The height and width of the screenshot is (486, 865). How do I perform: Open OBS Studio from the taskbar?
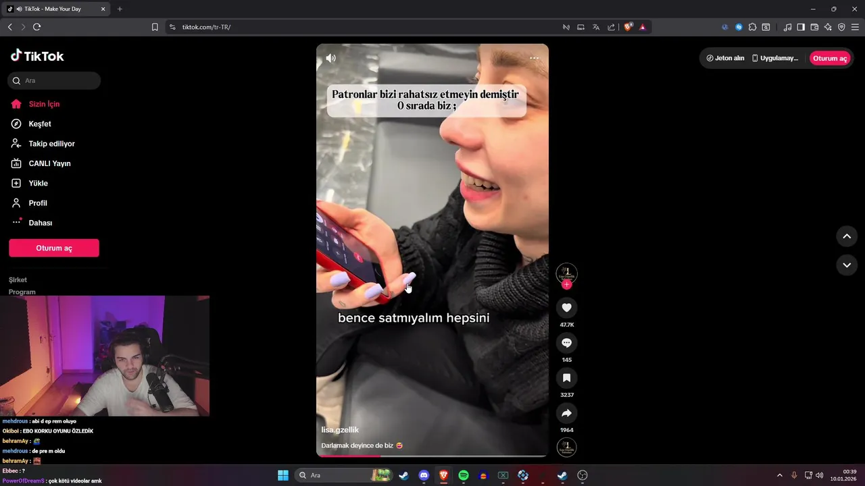point(583,475)
